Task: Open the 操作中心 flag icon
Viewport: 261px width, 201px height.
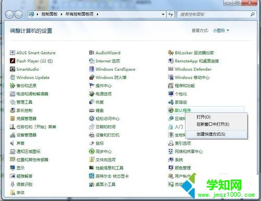Action: 91,85
